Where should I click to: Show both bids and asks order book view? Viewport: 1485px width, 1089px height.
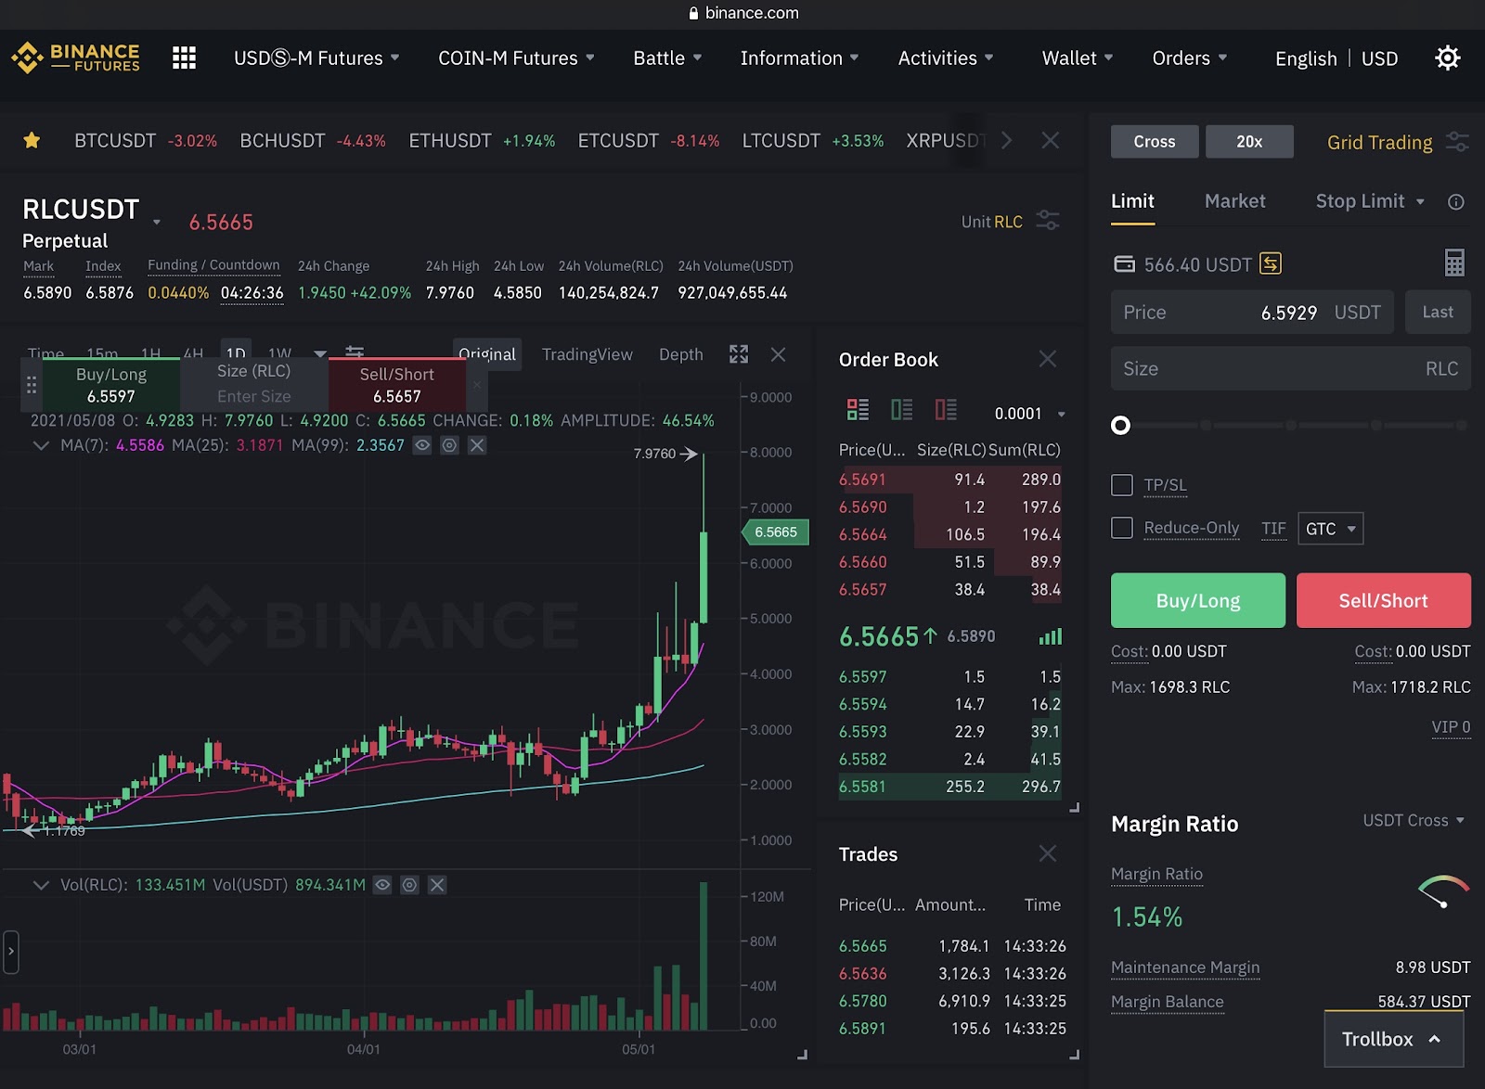pos(858,409)
